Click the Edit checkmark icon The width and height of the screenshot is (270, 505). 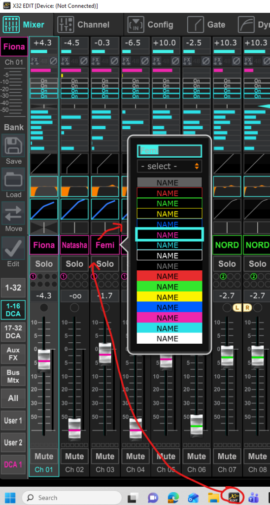[x=13, y=248]
